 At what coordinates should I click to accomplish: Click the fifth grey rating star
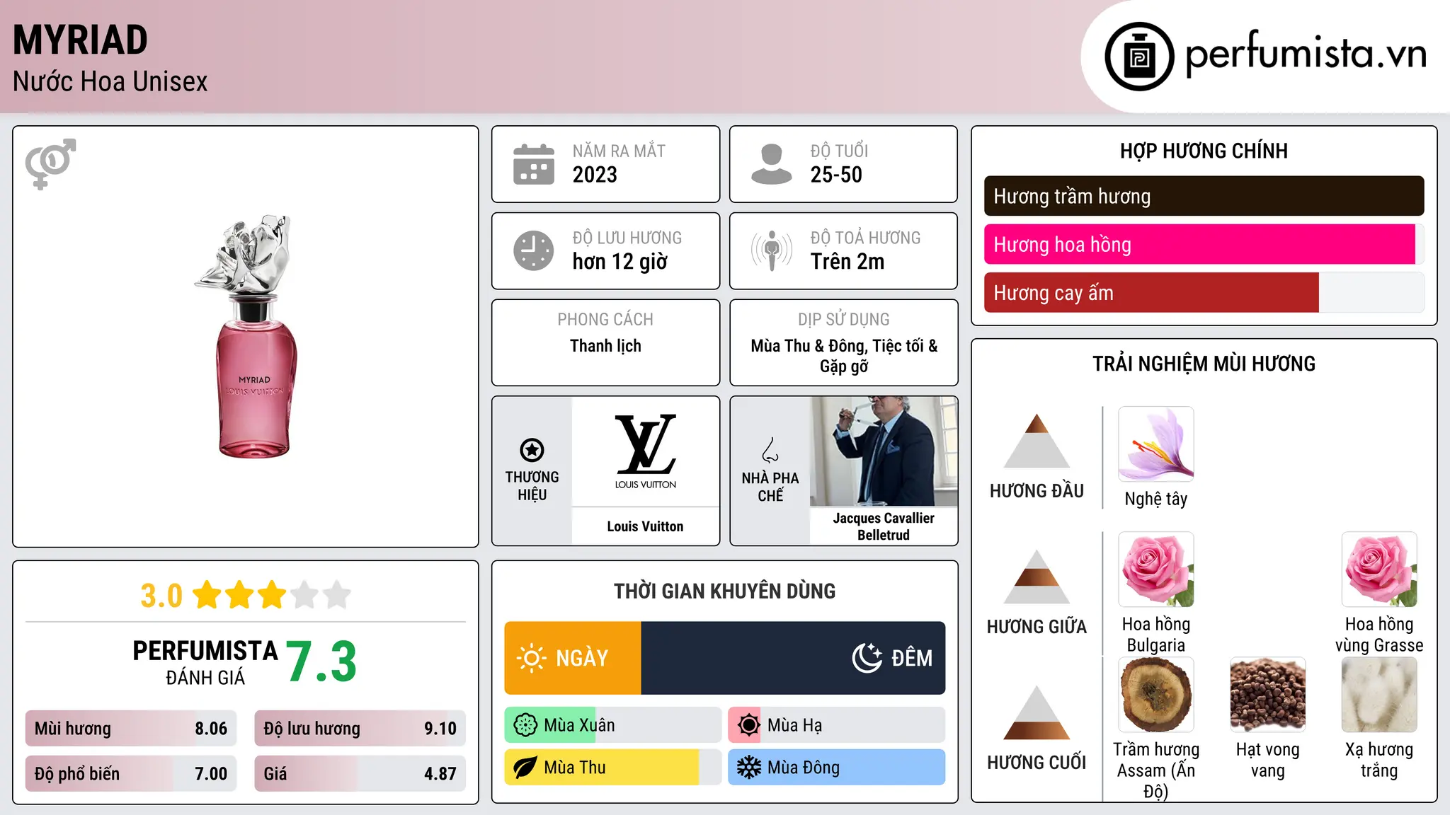337,595
